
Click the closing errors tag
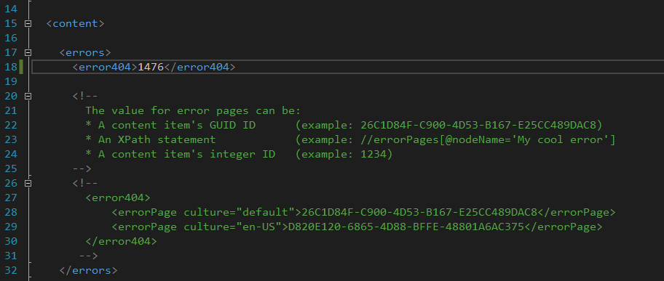point(88,270)
